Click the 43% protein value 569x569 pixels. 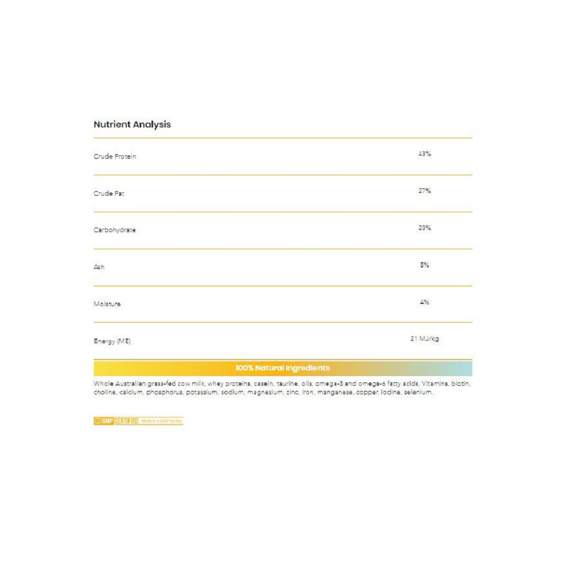(x=424, y=154)
